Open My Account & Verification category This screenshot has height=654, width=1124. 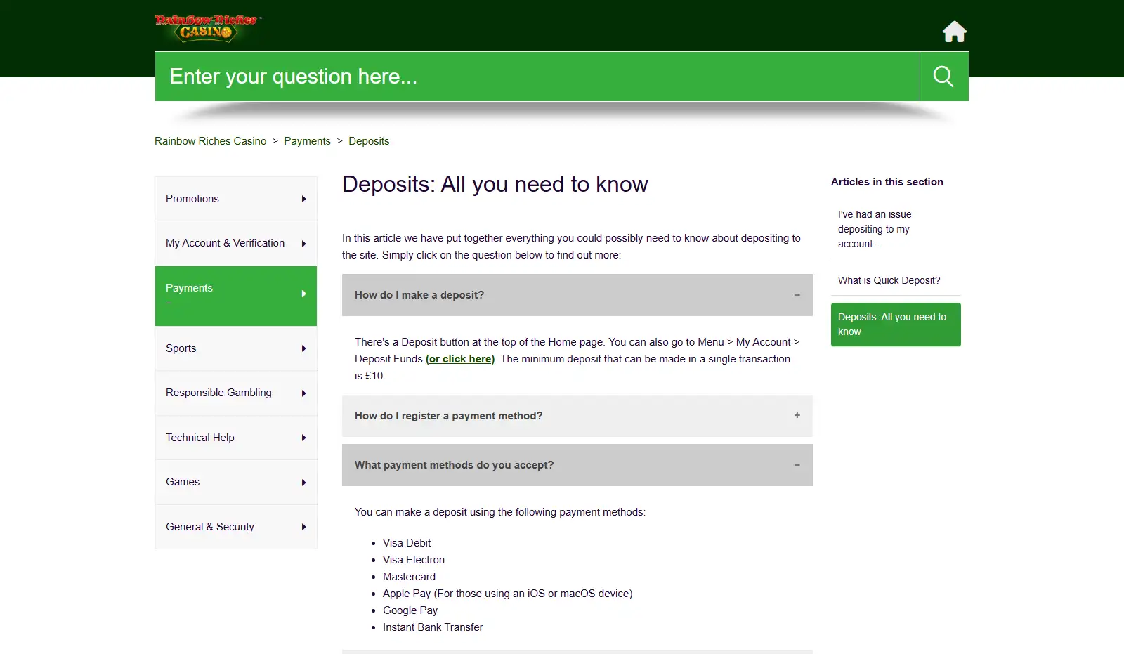(236, 243)
